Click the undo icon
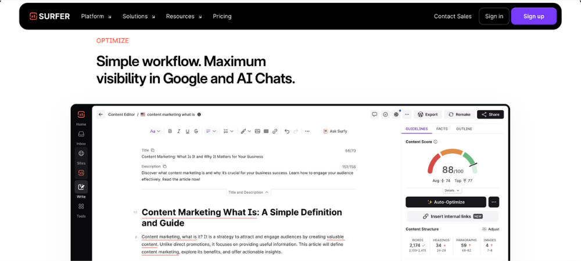Screen dimensions: 581x261 [287, 131]
